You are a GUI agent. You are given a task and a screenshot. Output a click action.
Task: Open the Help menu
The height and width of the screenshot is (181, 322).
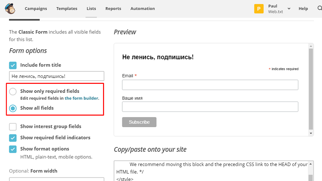(x=303, y=9)
